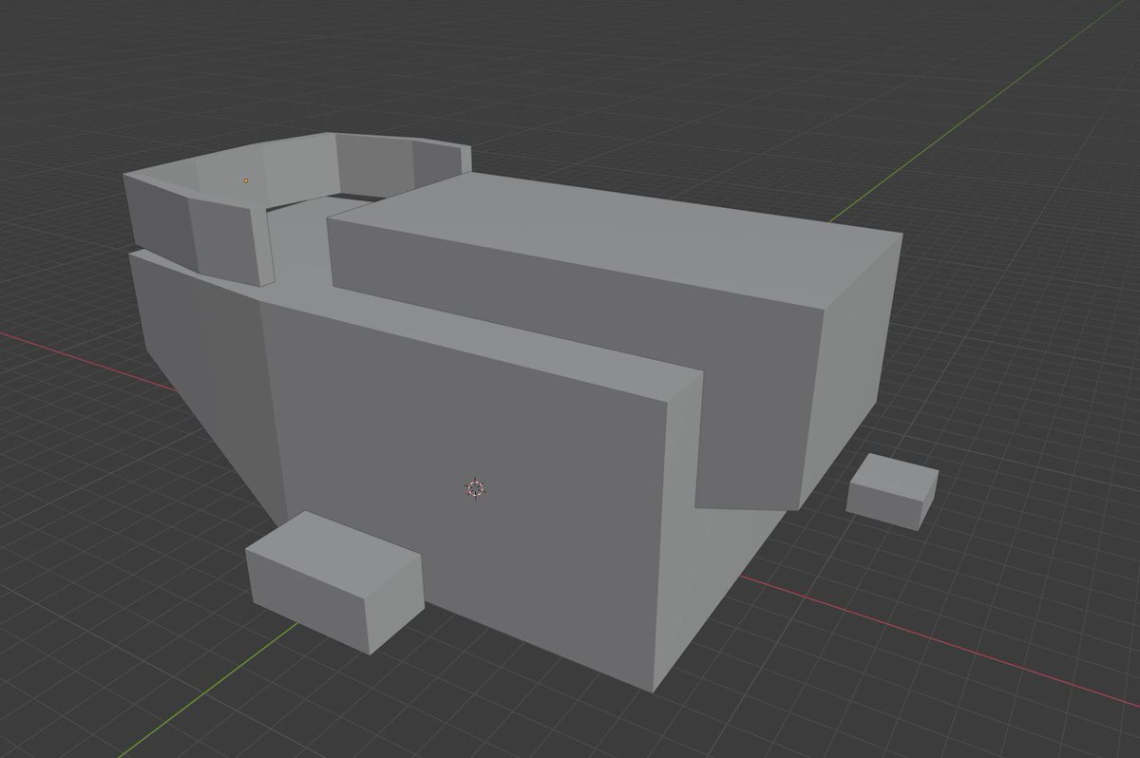Click the red-white 3D cursor crosshair
1140x758 pixels.
pos(475,488)
